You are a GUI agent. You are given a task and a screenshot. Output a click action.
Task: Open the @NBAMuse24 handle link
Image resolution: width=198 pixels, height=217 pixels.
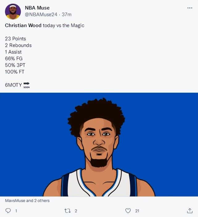tap(41, 14)
